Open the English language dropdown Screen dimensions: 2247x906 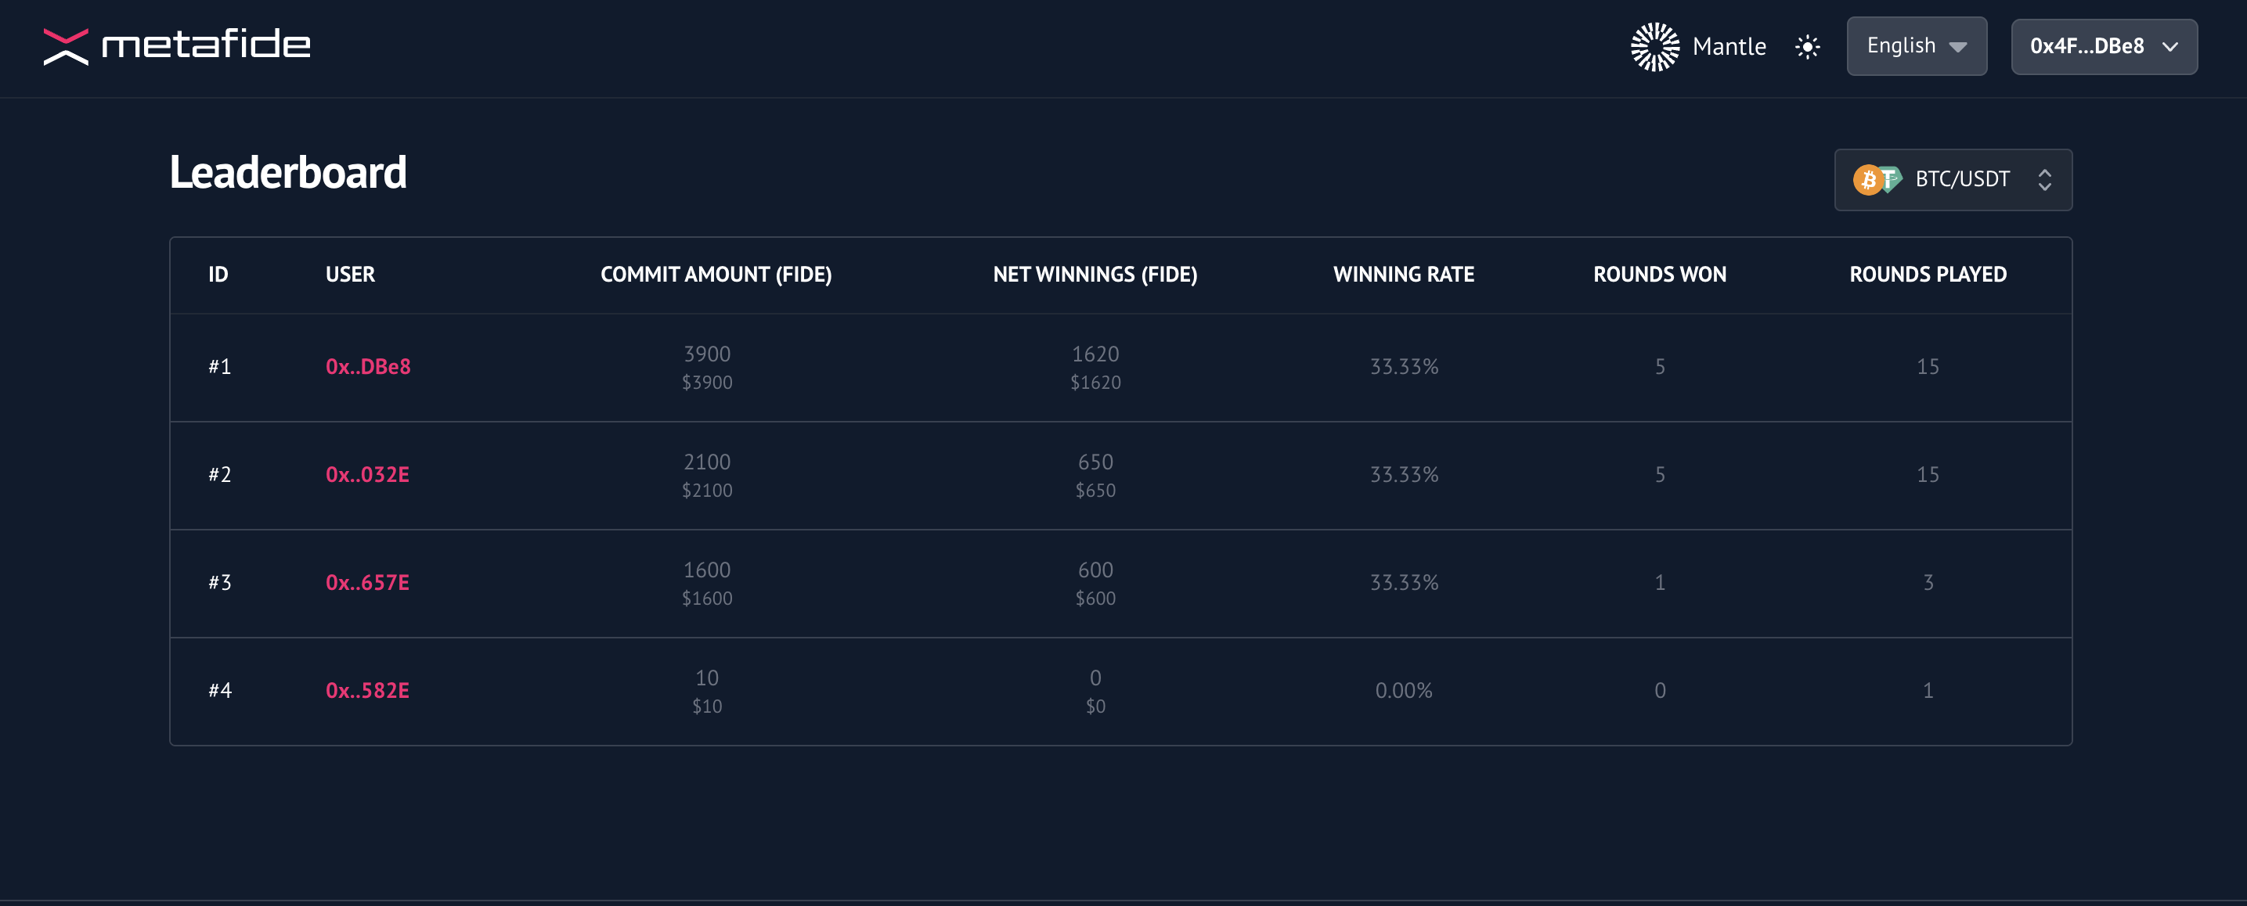click(x=1916, y=46)
